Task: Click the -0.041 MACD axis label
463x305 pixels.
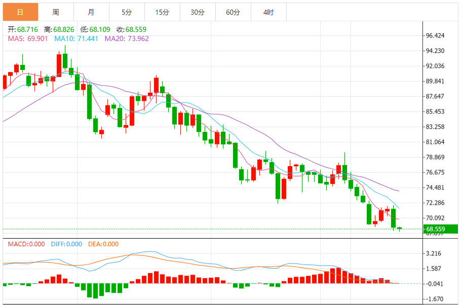Action: pos(434,284)
